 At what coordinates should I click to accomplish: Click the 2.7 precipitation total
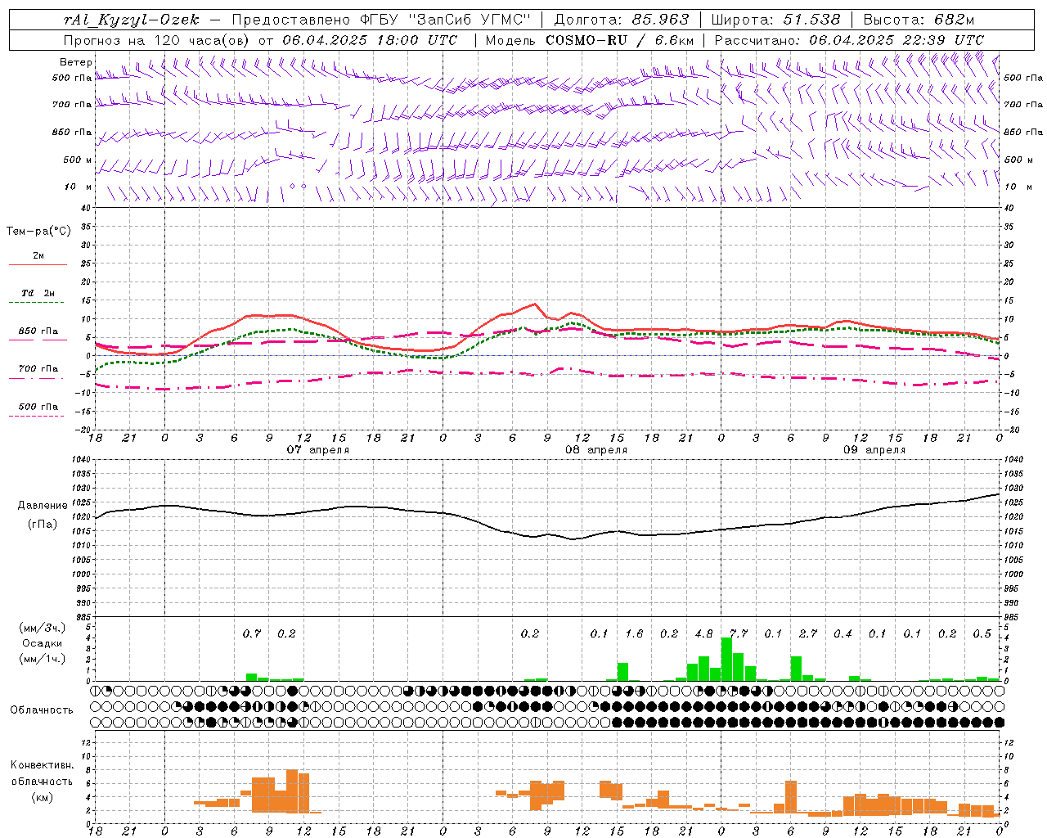pyautogui.click(x=808, y=633)
